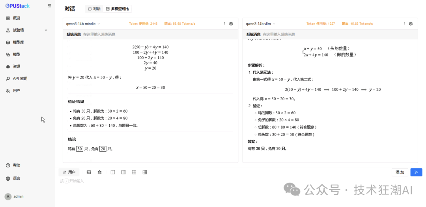Open the qwen3-14b-vllm model dropdown
The image size is (426, 207).
click(261, 24)
